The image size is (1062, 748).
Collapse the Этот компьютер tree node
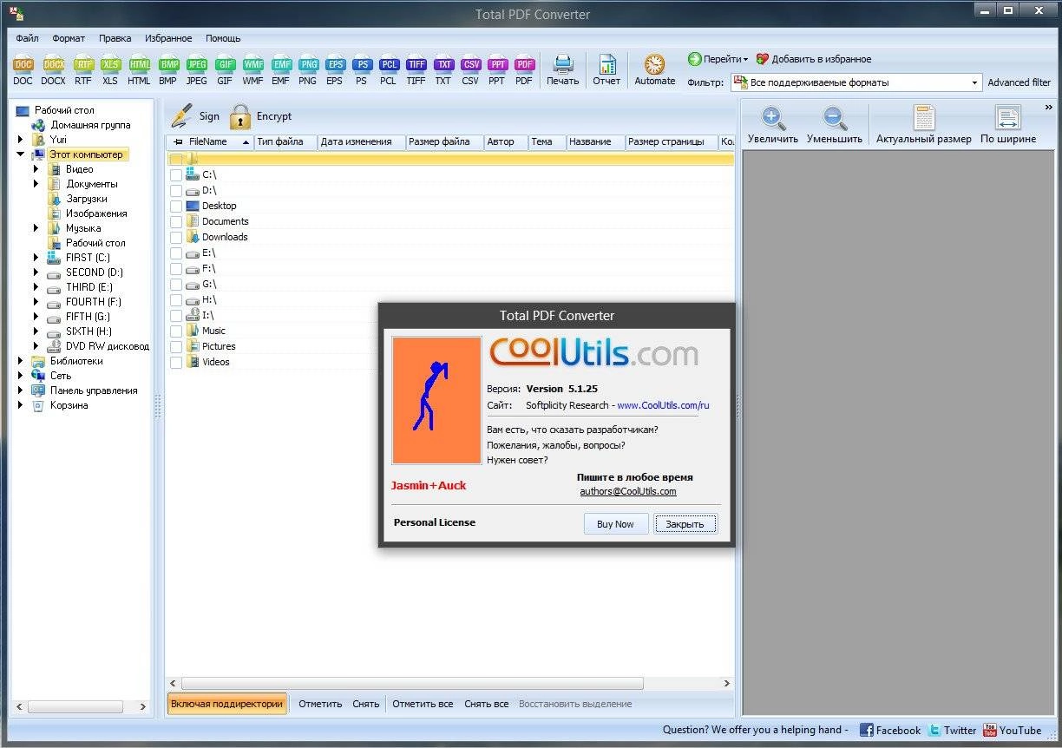pos(20,154)
